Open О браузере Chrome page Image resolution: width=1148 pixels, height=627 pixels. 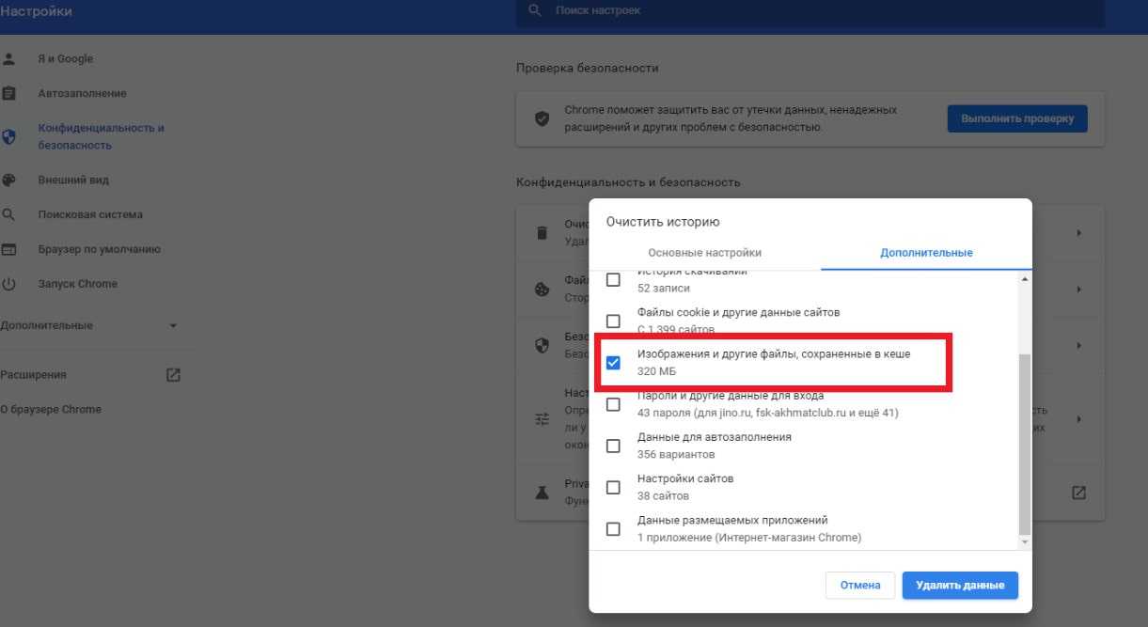click(51, 409)
